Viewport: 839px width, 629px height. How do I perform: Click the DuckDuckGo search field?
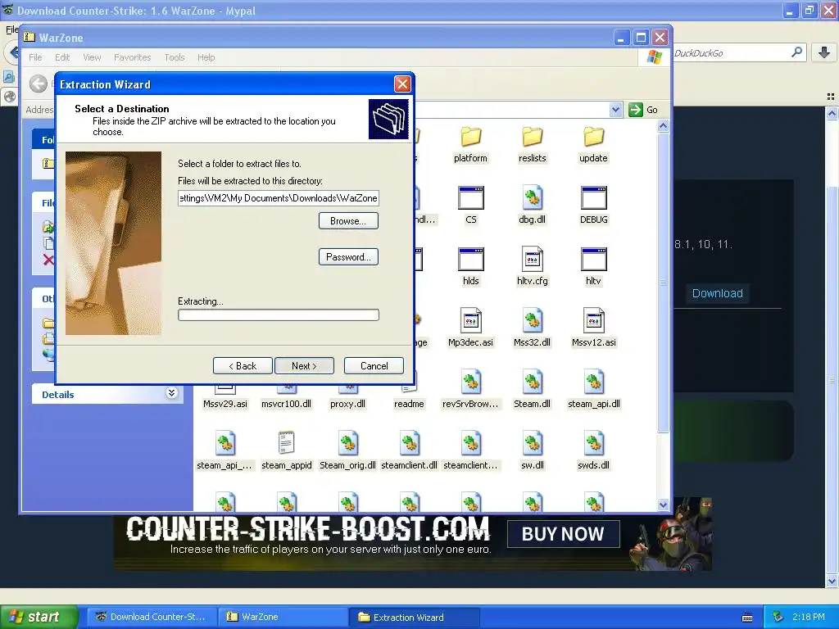pos(730,53)
